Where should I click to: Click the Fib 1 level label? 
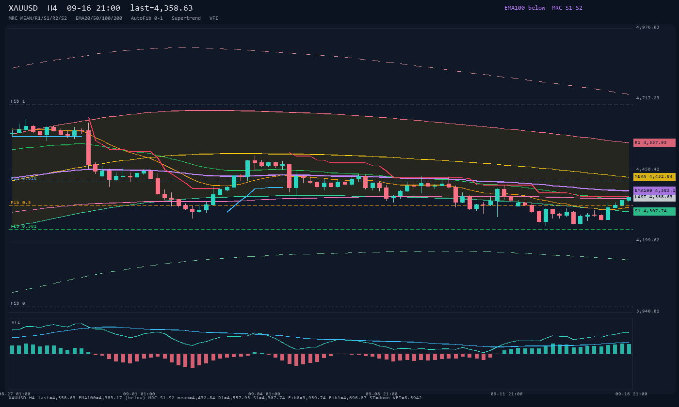click(x=18, y=101)
